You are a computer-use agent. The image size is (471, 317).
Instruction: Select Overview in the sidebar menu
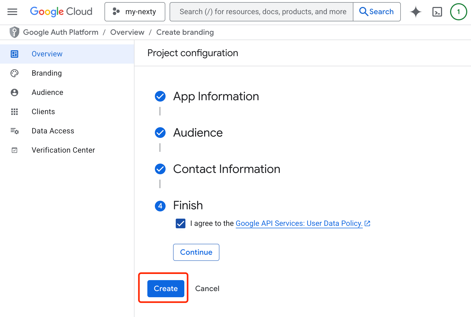pos(67,54)
